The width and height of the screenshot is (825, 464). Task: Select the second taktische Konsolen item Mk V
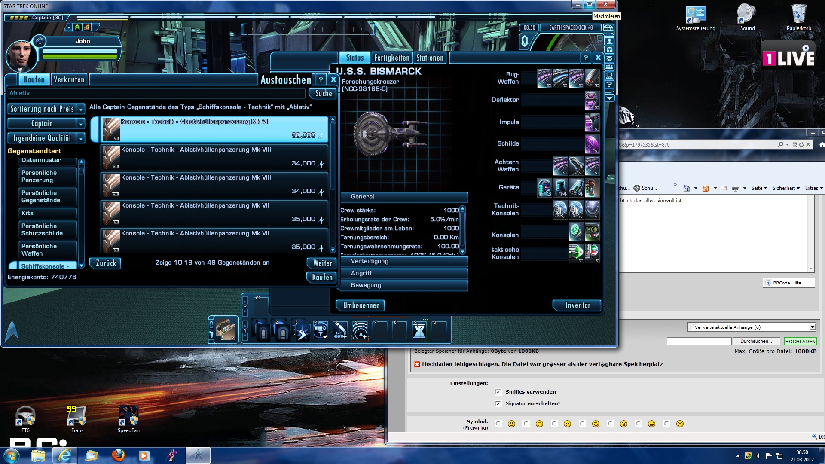[592, 253]
